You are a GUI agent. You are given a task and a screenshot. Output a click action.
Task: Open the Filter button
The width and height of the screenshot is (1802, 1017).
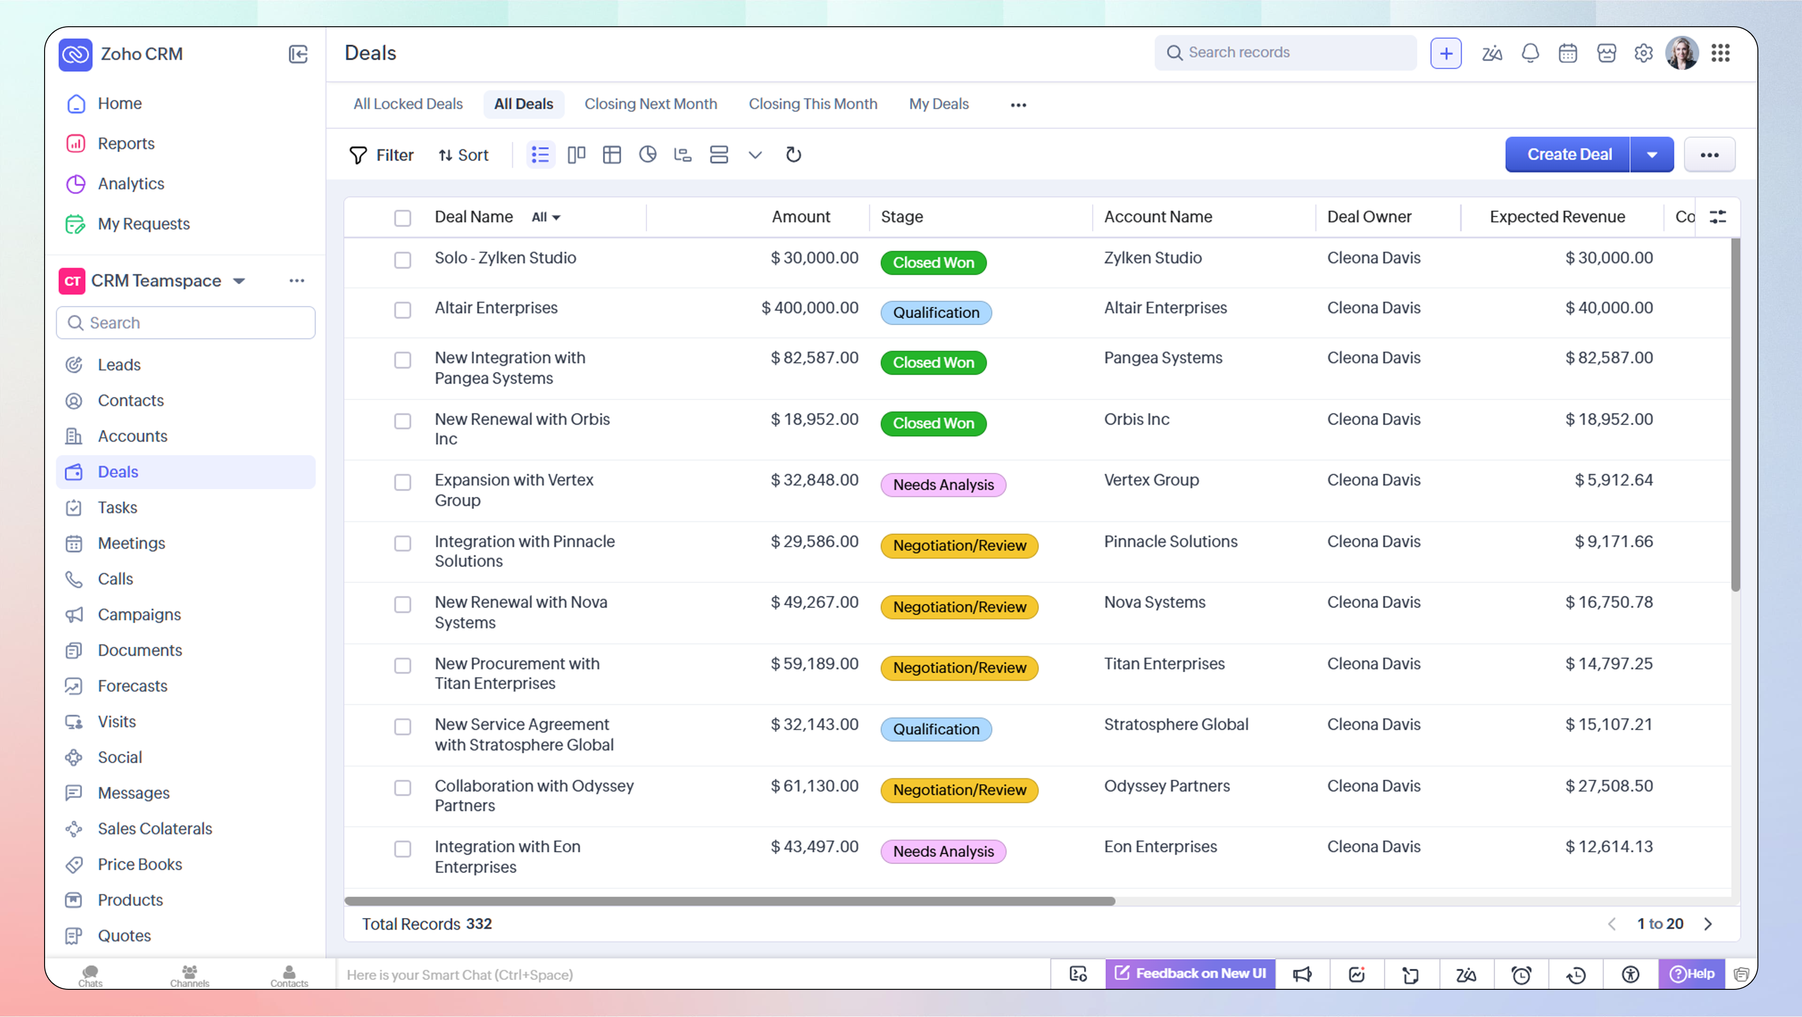click(381, 155)
